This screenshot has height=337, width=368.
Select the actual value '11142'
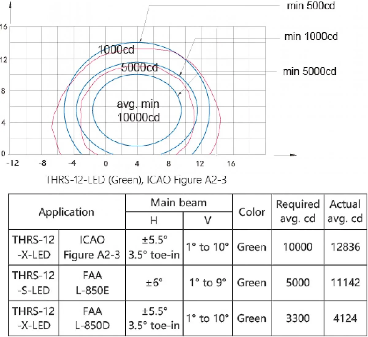pos(345,283)
